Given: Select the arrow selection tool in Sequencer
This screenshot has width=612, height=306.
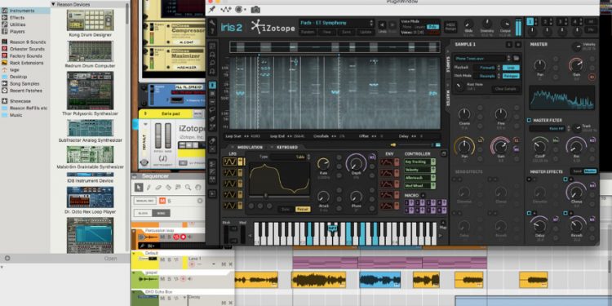Looking at the screenshot, I should click(139, 188).
